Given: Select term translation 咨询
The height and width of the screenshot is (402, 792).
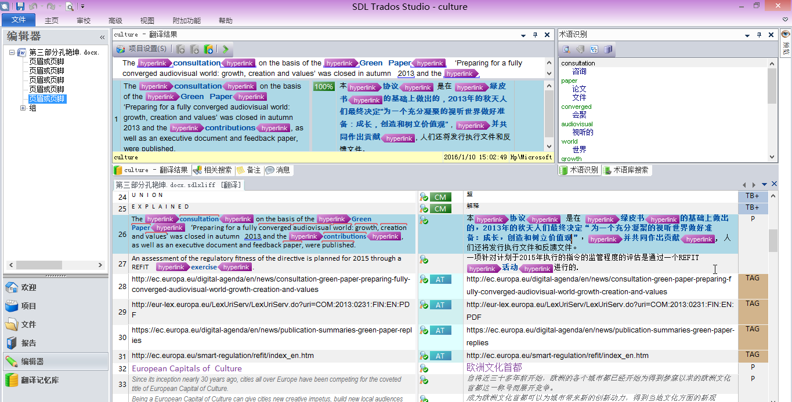Looking at the screenshot, I should click(579, 71).
